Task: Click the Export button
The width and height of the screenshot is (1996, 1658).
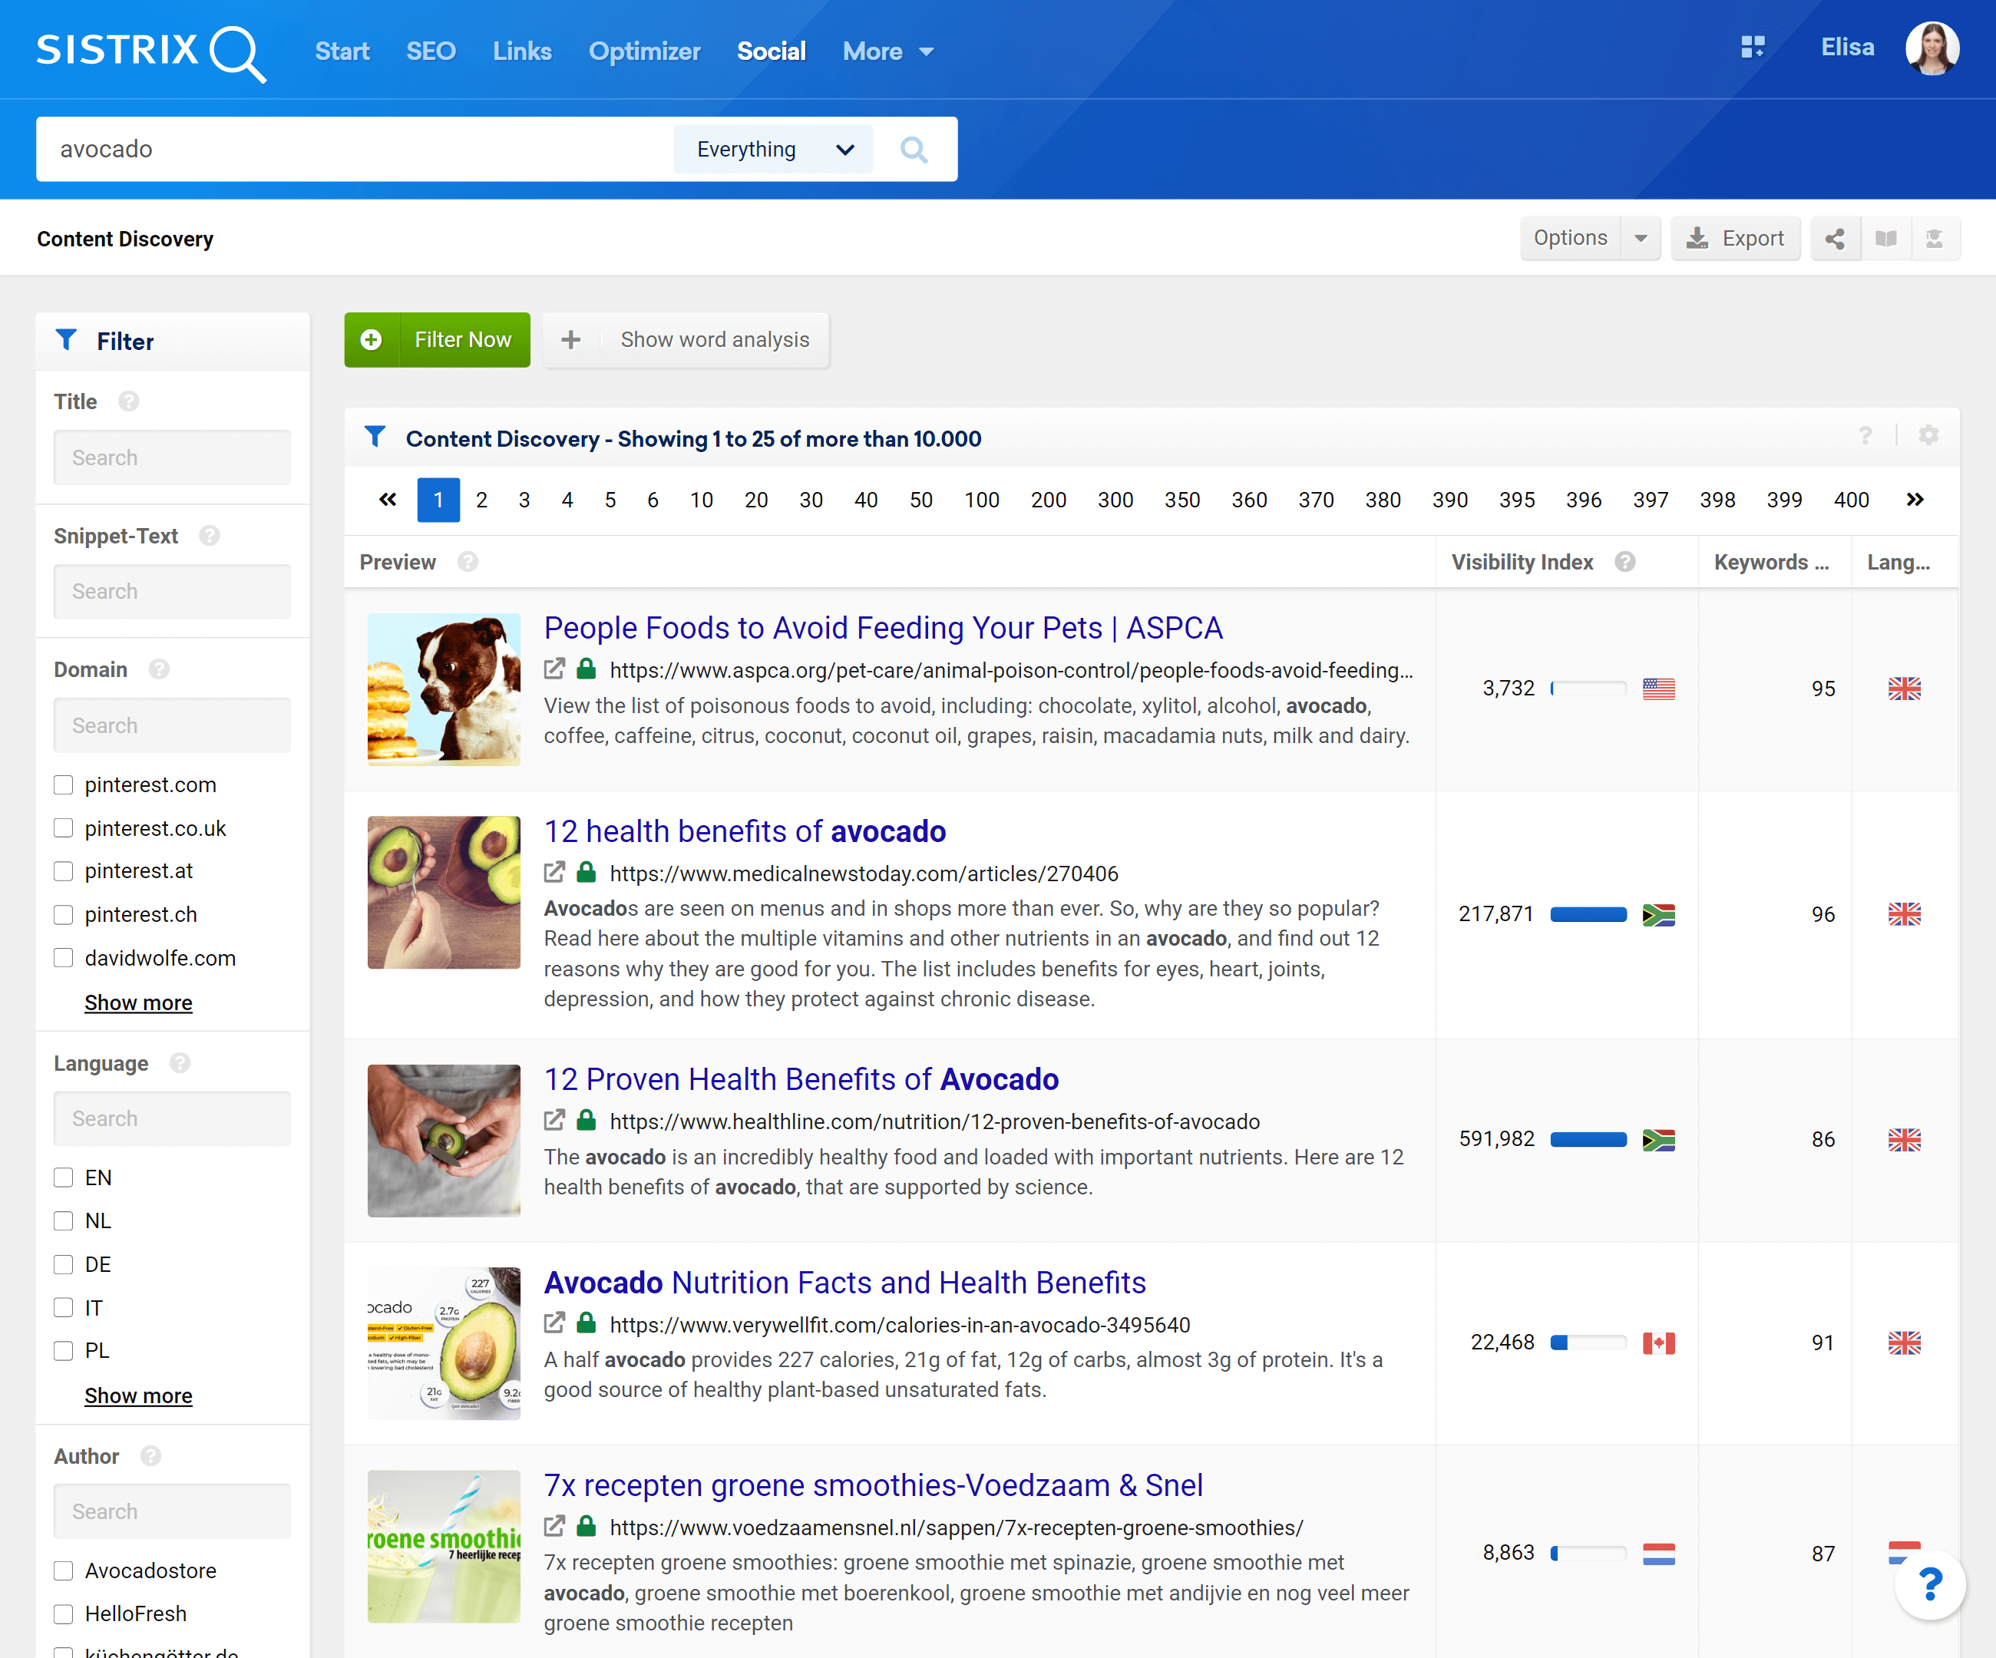Action: click(x=1736, y=239)
